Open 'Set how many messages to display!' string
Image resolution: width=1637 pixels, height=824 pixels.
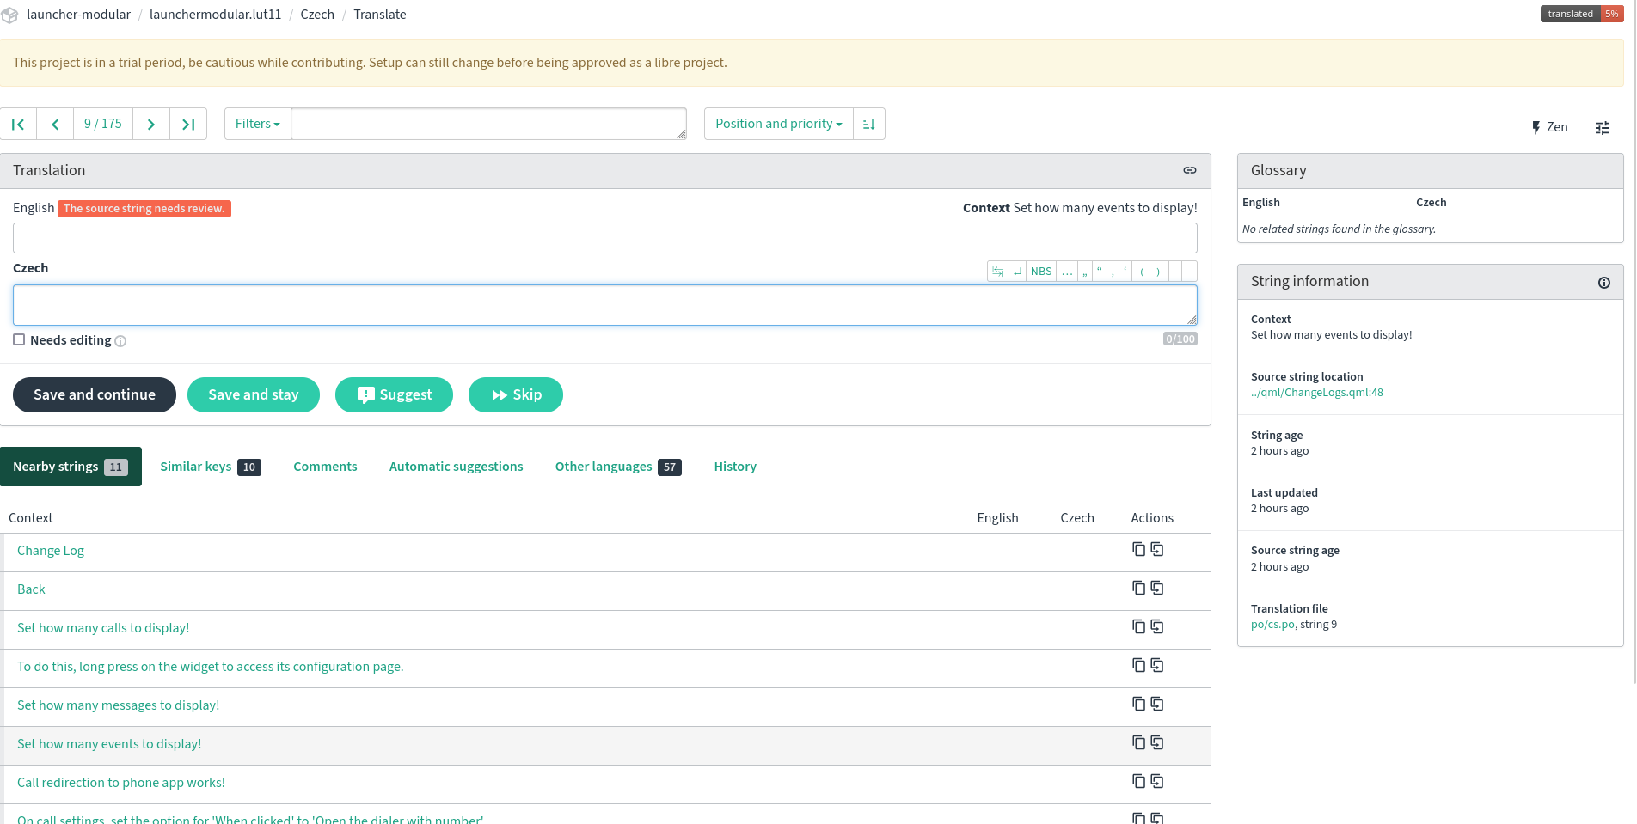pos(119,705)
